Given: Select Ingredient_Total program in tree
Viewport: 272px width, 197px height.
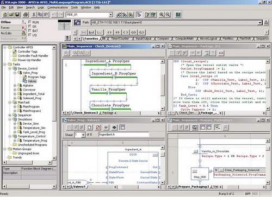Looking at the screenshot, I should [x=34, y=94].
